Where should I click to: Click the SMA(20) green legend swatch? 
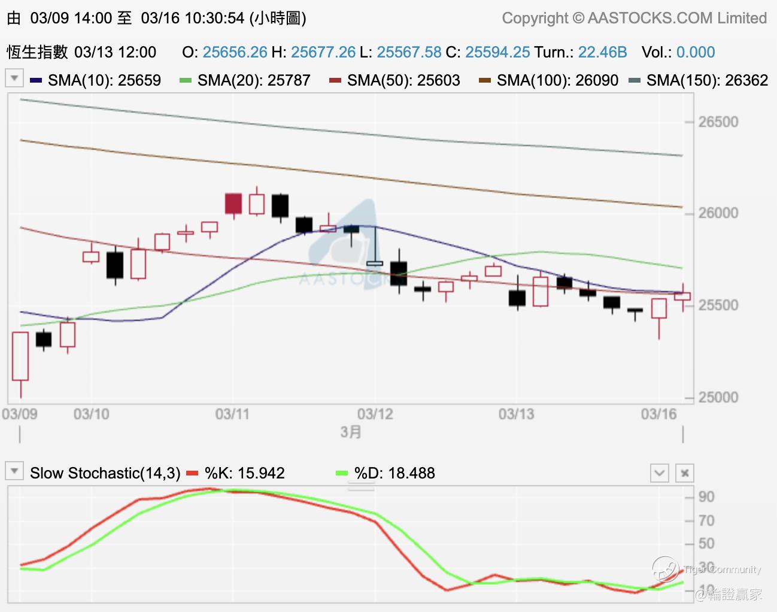tap(186, 80)
